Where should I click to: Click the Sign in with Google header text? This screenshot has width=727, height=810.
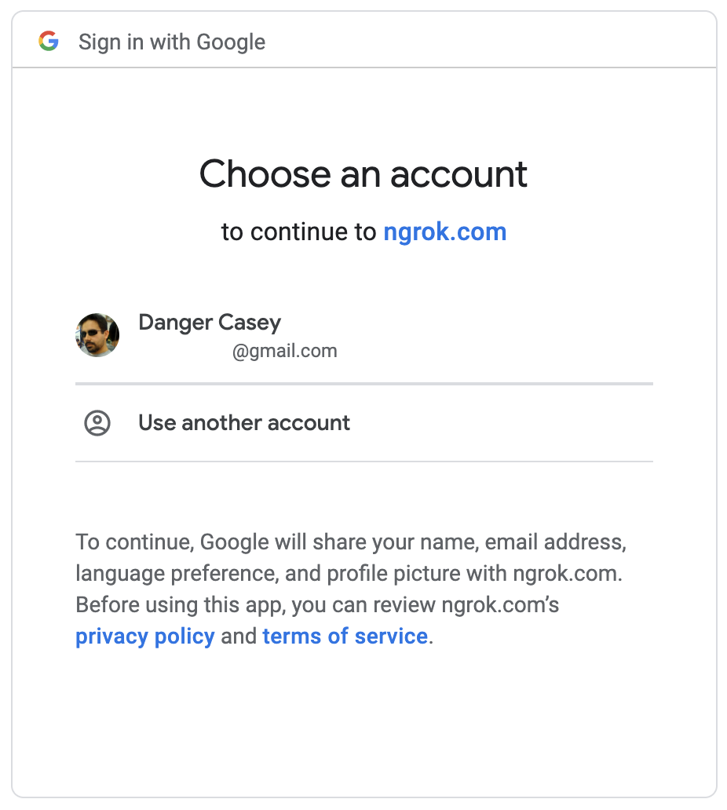pos(170,41)
